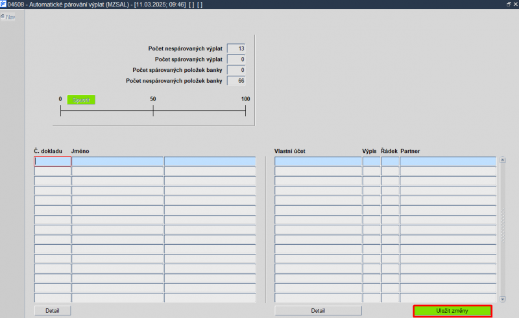Restore the window via the restore icon
This screenshot has width=519, height=318.
point(509,4)
